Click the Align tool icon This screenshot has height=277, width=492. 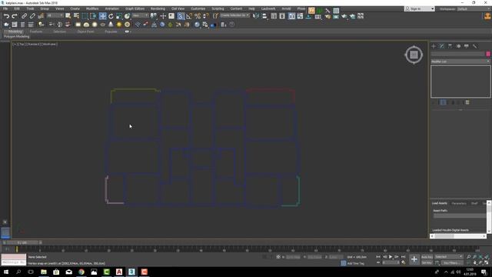click(x=264, y=15)
